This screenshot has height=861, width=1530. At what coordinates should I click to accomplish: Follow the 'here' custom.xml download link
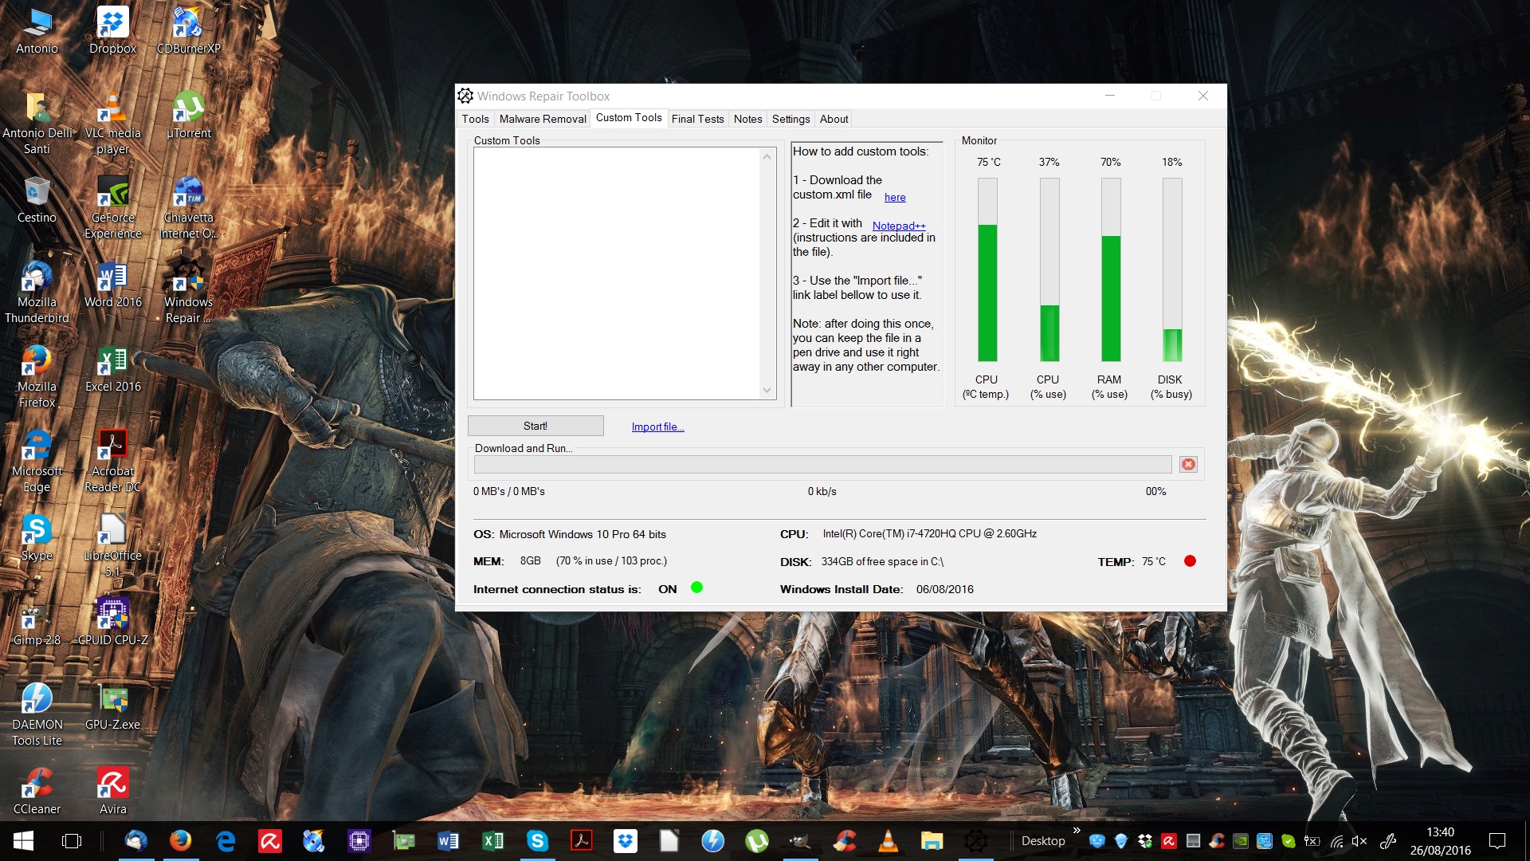pyautogui.click(x=895, y=197)
